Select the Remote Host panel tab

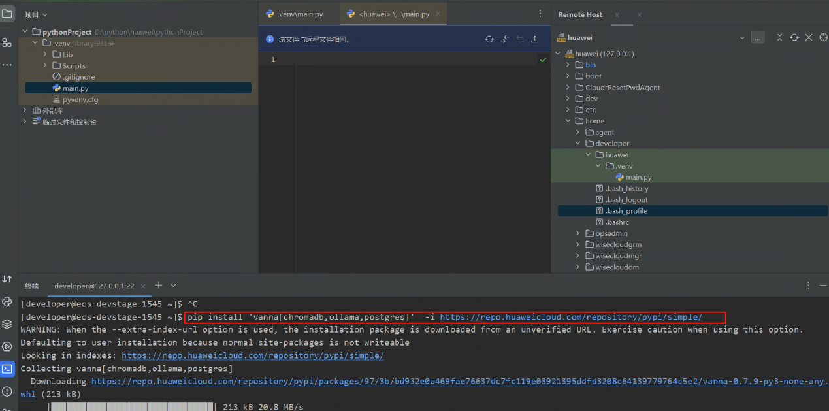(x=580, y=14)
